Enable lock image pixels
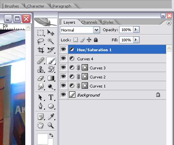 (x=82, y=40)
